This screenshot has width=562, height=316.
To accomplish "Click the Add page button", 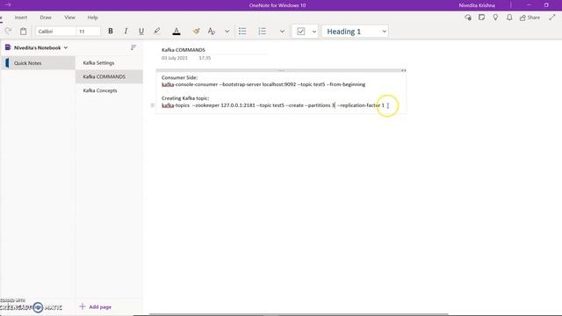I will pyautogui.click(x=96, y=306).
